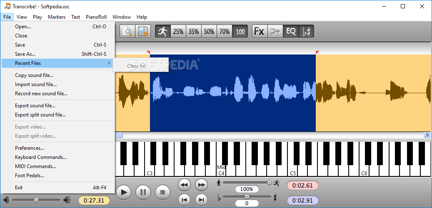Open the Markers menu

tap(57, 17)
